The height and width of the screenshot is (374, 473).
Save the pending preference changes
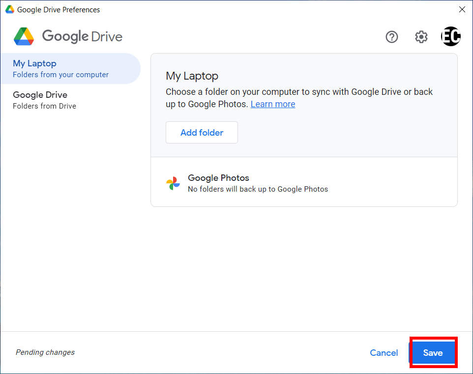(433, 352)
